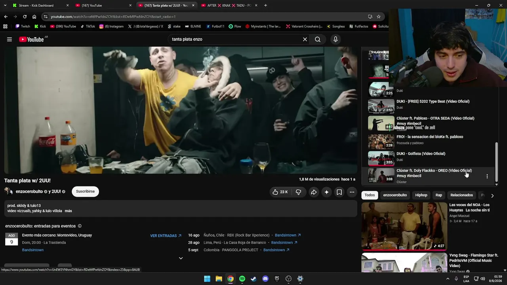Select the Hiphop filter chip
Viewport: 507px width, 285px height.
pos(421,195)
